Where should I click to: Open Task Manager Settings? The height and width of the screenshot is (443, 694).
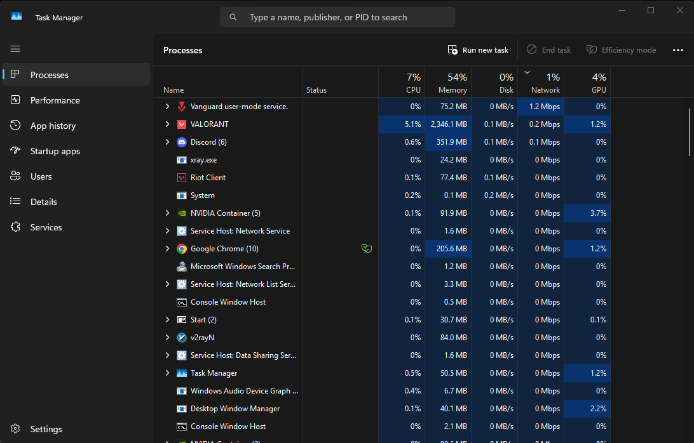tap(76, 429)
